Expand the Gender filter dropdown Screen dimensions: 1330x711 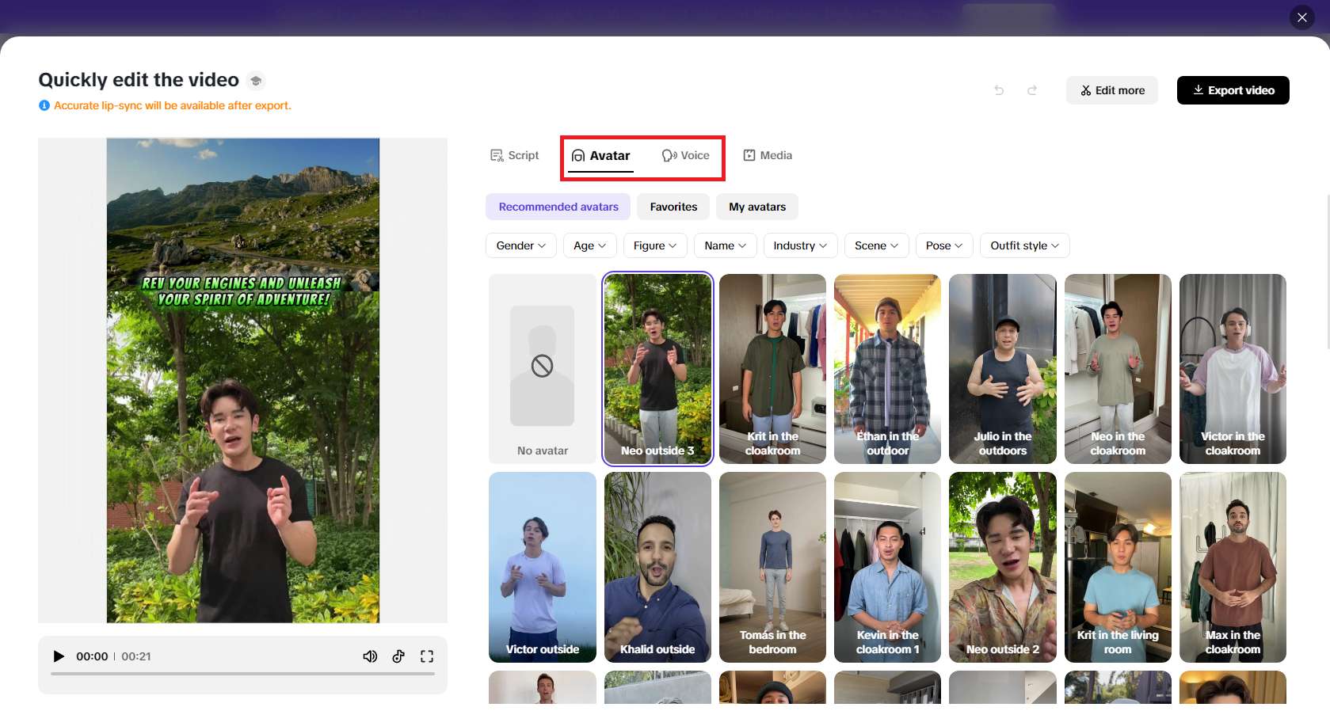pos(521,245)
